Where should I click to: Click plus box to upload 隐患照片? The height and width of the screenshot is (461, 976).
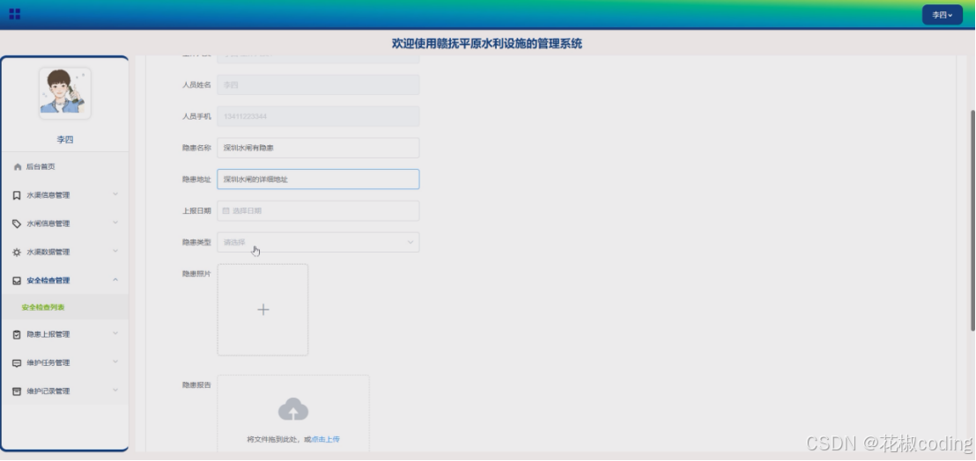[262, 310]
